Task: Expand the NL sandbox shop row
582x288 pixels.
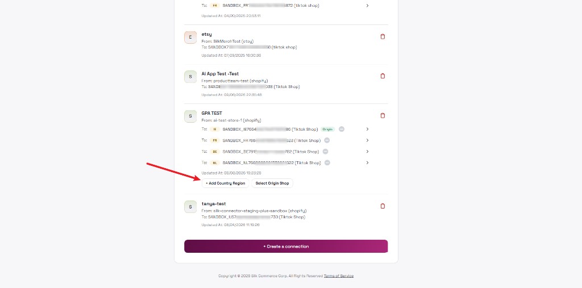Action: (x=367, y=162)
